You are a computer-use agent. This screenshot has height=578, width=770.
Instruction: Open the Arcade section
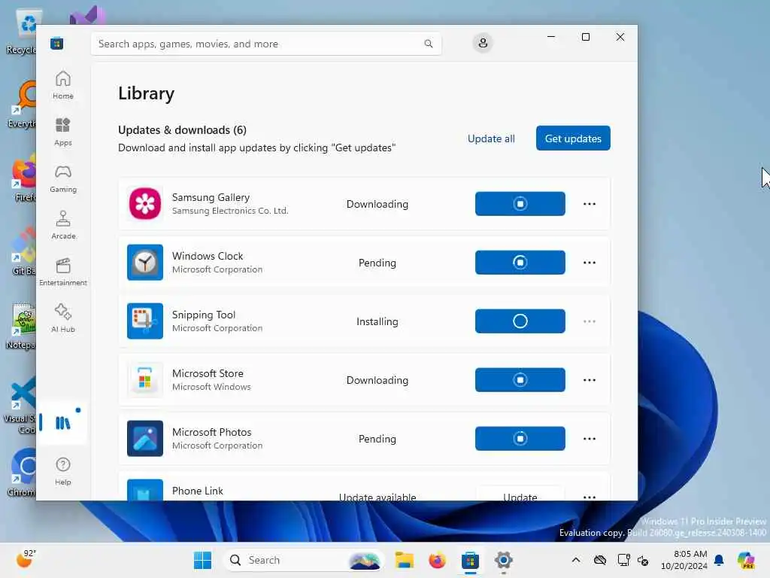point(63,225)
